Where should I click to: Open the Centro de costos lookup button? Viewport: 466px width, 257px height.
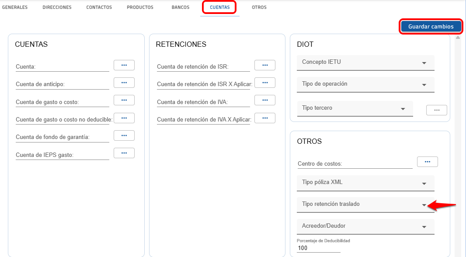click(x=427, y=162)
